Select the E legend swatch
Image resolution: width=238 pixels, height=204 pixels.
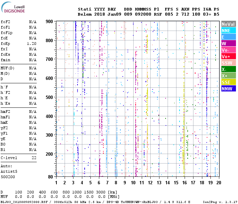(228, 37)
